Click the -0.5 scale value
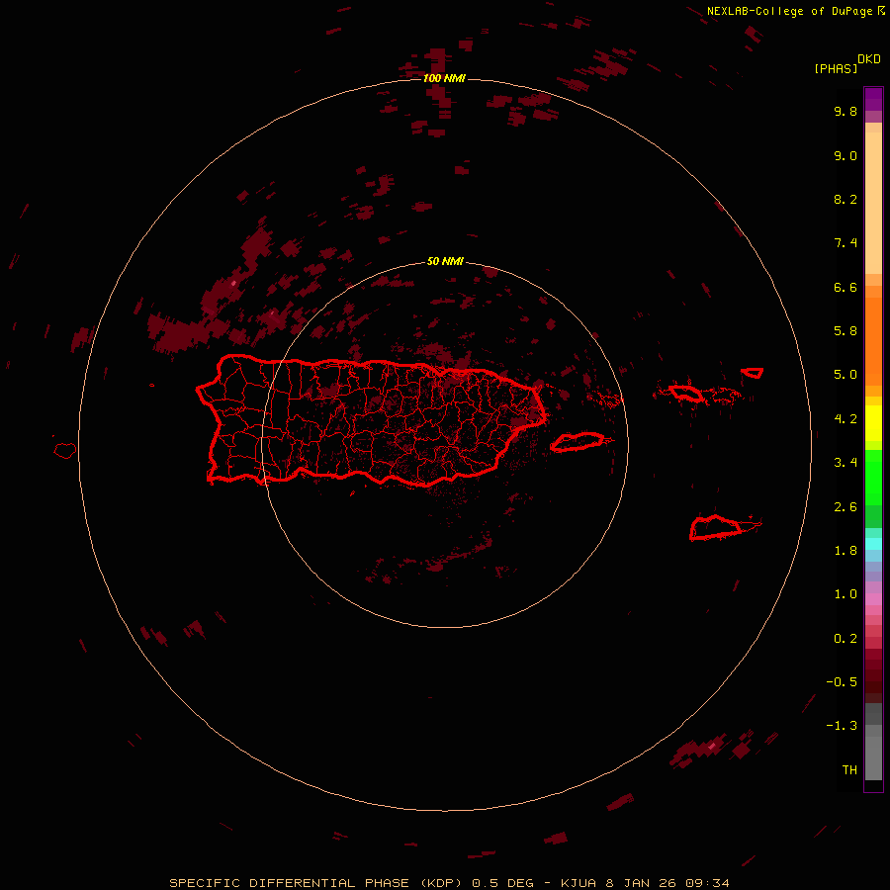This screenshot has height=890, width=890. [x=842, y=682]
